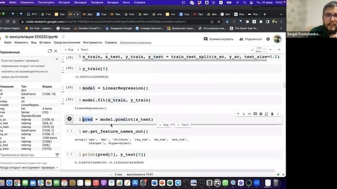Reload the browser page
Viewport: 337px width, 189px height.
click(7, 22)
